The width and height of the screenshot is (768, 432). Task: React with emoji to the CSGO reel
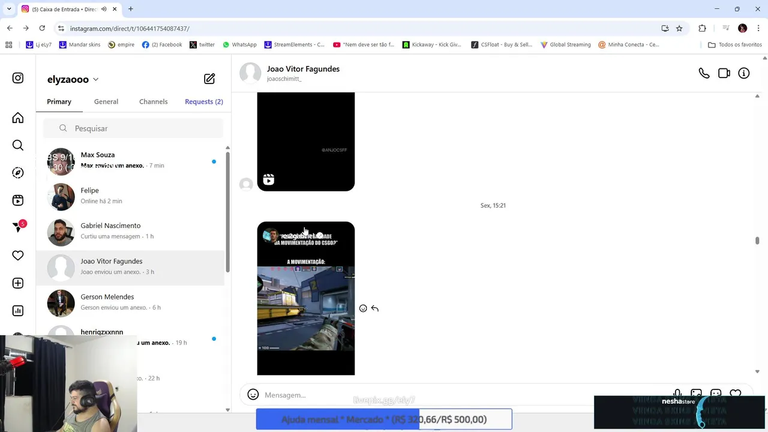(x=363, y=308)
